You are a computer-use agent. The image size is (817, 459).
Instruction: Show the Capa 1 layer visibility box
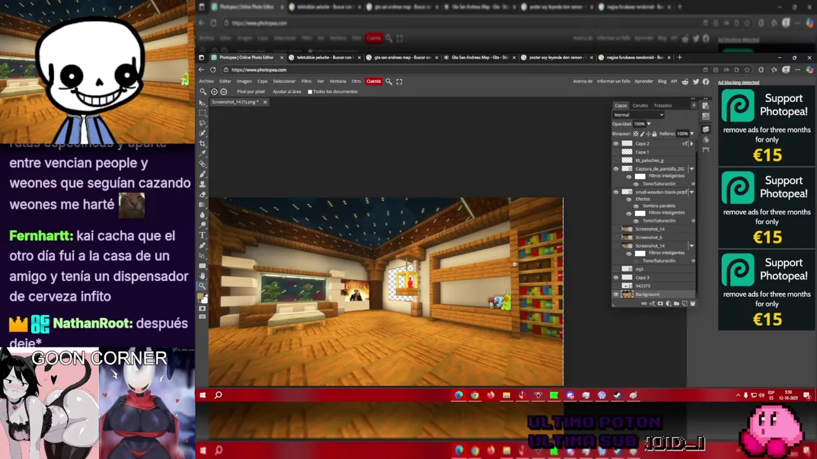pyautogui.click(x=616, y=152)
